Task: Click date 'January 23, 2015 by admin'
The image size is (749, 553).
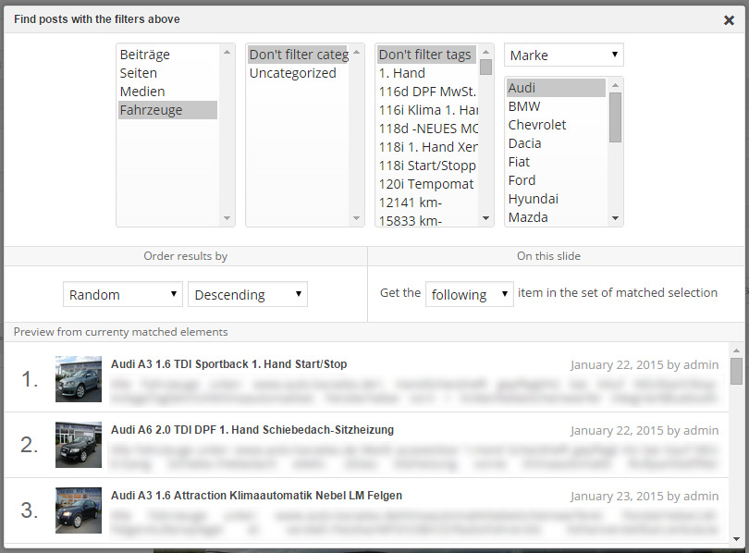Action: click(x=645, y=497)
